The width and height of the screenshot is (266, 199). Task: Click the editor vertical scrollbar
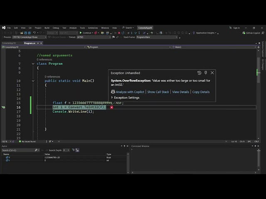point(259,94)
